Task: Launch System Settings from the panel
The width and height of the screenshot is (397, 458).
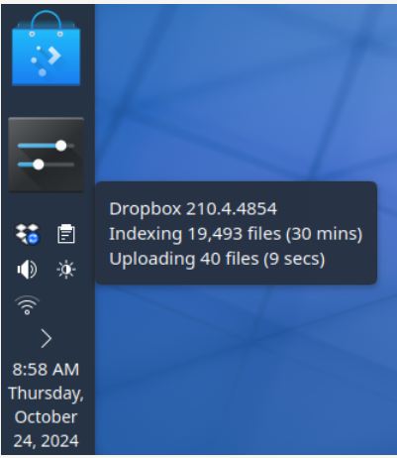Action: [x=46, y=155]
